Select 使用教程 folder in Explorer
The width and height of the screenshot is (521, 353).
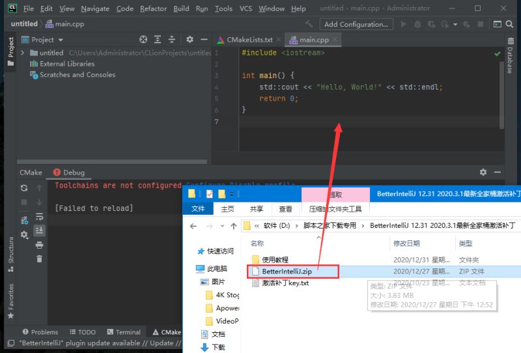pyautogui.click(x=275, y=260)
